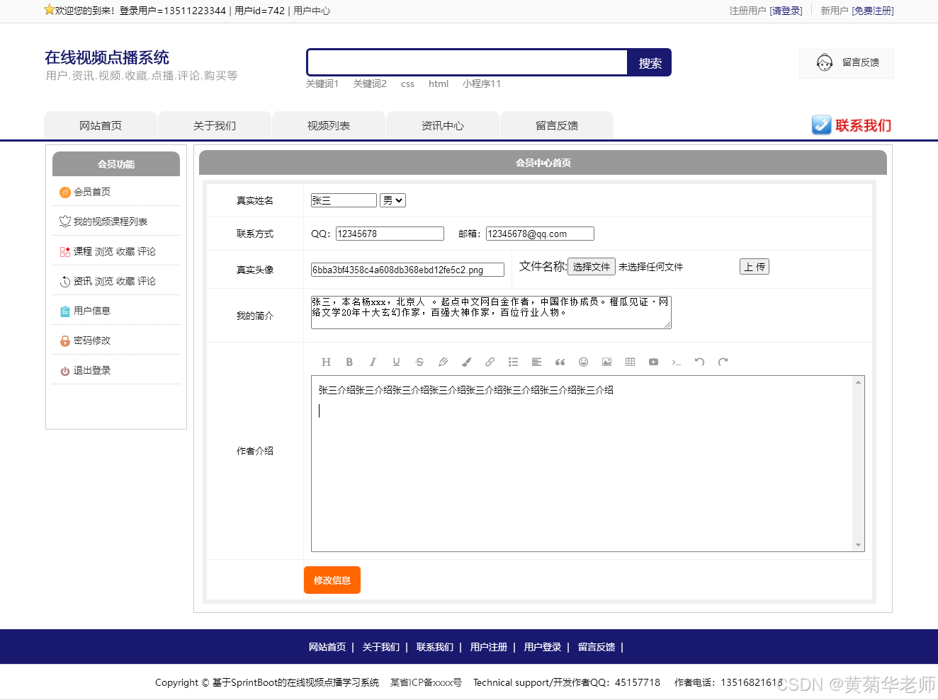Apply italic formatting in the author intro editor

tap(373, 362)
